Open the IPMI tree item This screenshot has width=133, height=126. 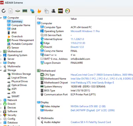pos(12,33)
